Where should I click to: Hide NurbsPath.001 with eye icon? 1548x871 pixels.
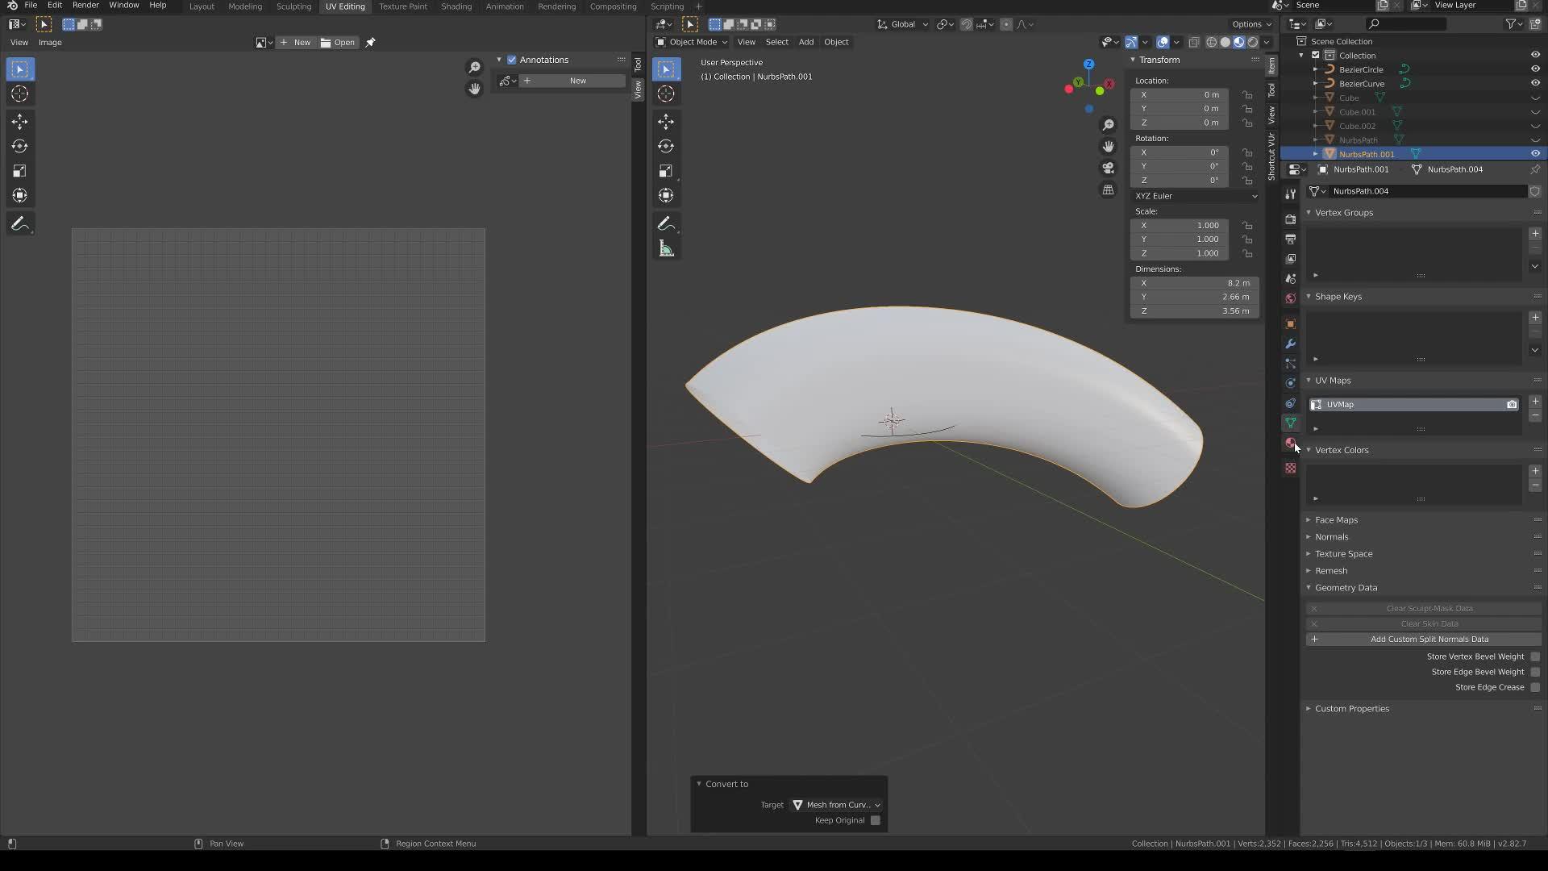(1535, 154)
